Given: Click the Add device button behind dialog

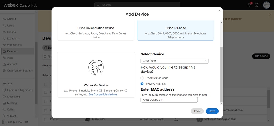Looking at the screenshot, I should [x=261, y=56].
